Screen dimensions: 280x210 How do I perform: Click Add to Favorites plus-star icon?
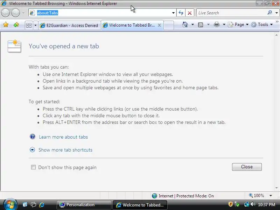16,24
